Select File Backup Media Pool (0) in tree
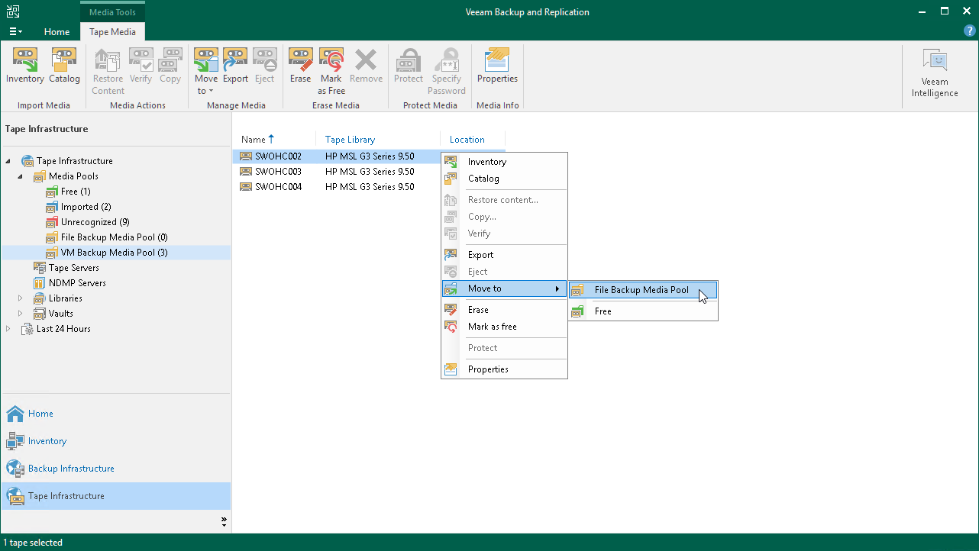979x551 pixels. 107,237
